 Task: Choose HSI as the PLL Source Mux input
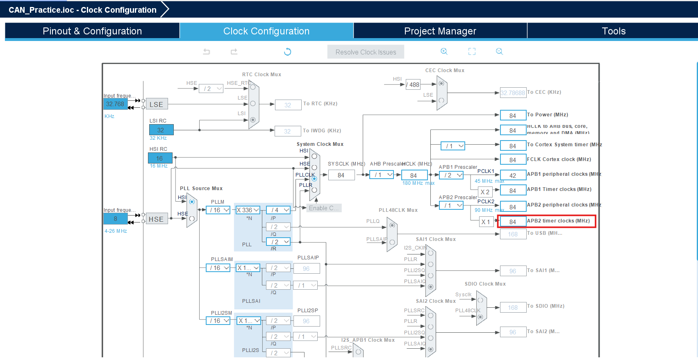point(192,202)
